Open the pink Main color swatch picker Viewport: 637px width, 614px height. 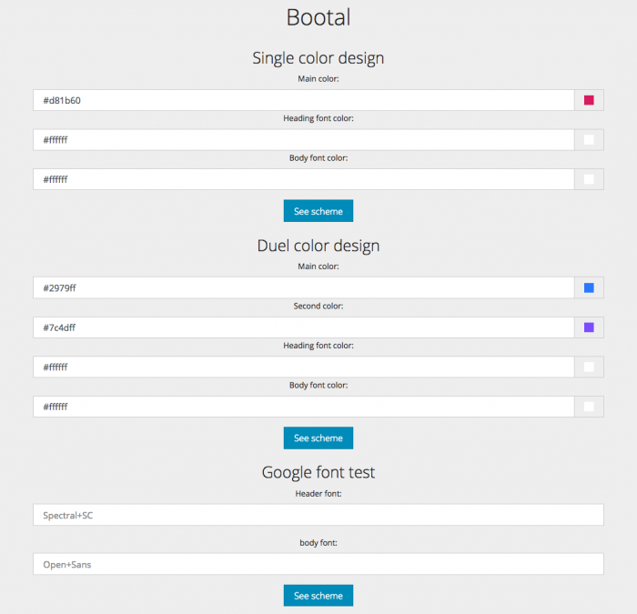(x=589, y=100)
